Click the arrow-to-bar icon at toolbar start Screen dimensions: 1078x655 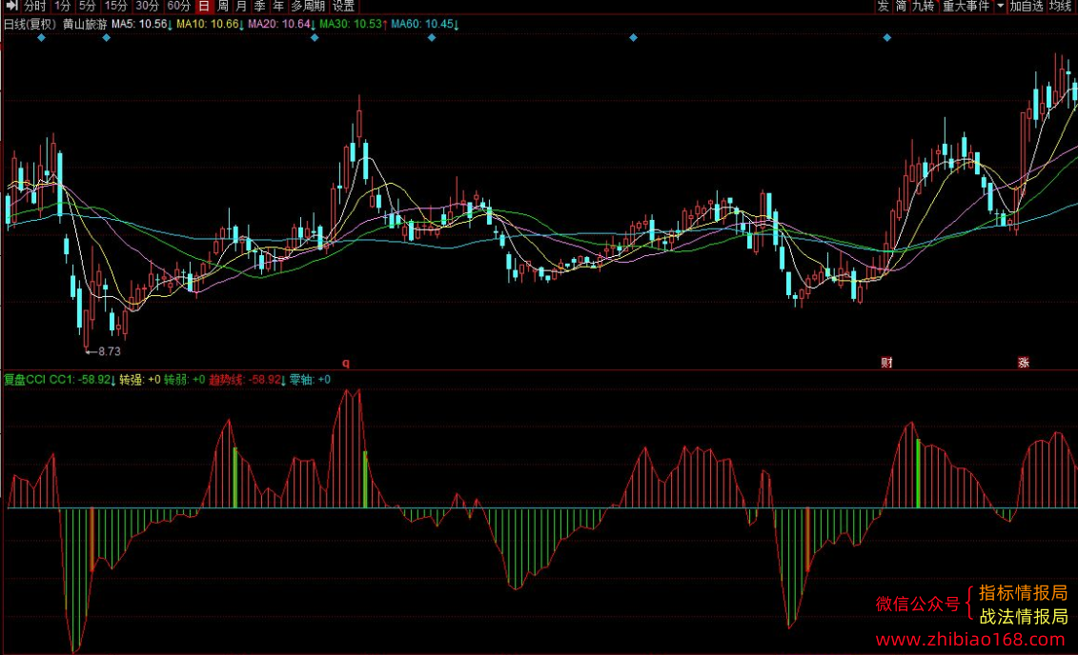(x=11, y=6)
